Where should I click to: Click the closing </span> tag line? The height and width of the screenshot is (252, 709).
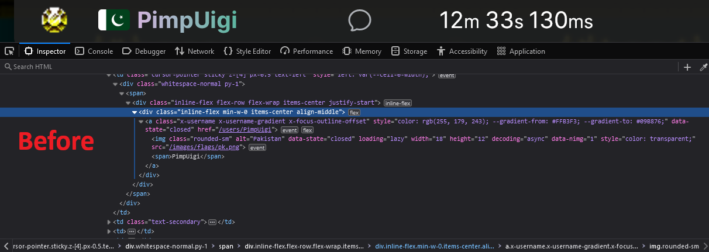pyautogui.click(x=138, y=194)
